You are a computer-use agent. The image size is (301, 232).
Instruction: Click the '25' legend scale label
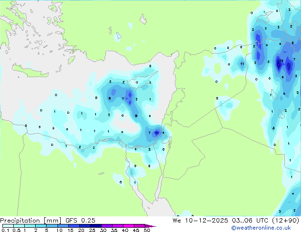coord(92,230)
